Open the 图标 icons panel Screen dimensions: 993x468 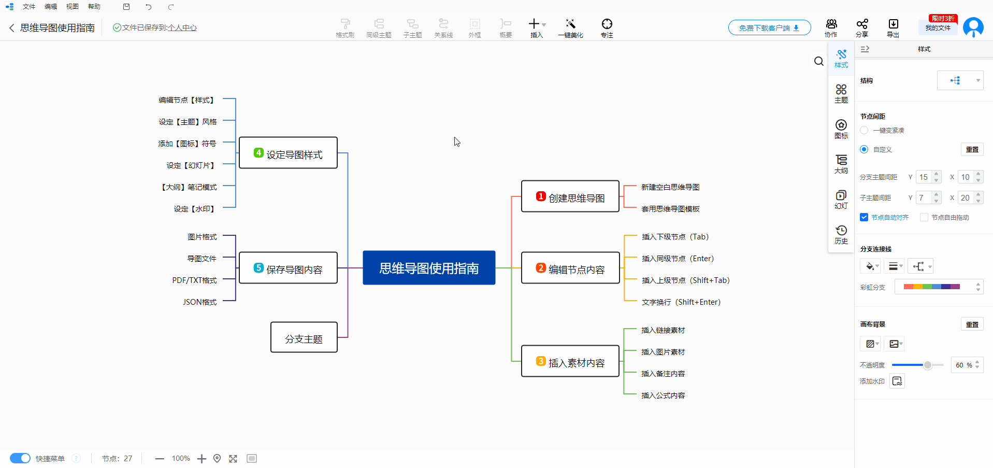point(841,128)
